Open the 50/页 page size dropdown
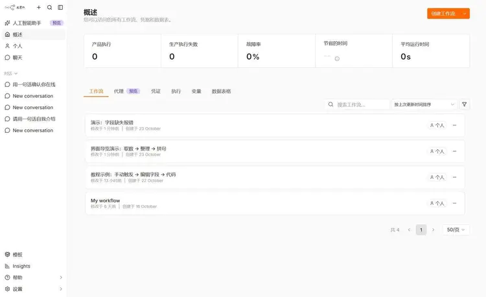 coord(456,230)
